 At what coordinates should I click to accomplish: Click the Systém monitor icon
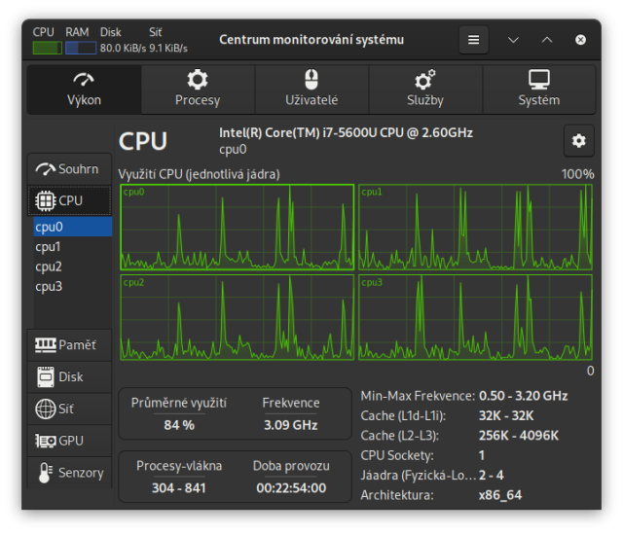(539, 80)
